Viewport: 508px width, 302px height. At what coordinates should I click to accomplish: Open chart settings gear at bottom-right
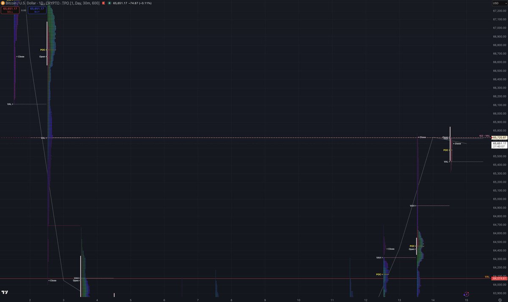coord(500,299)
